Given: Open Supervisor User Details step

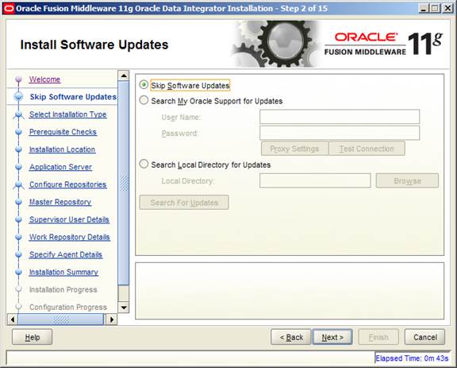Looking at the screenshot, I should pos(69,219).
